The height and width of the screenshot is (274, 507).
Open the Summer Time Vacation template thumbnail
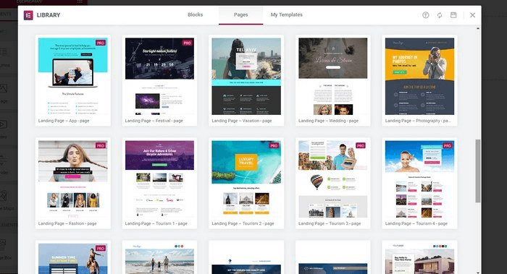(x=72, y=259)
